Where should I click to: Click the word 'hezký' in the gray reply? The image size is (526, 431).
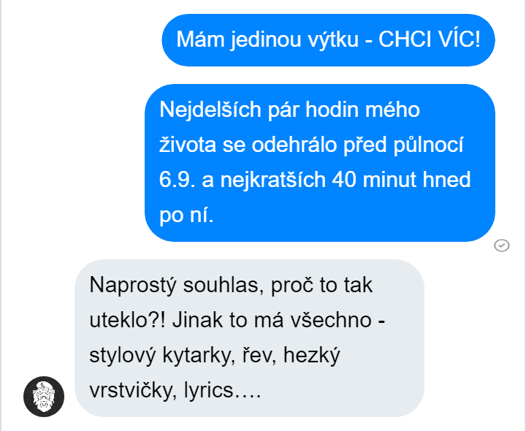point(312,356)
